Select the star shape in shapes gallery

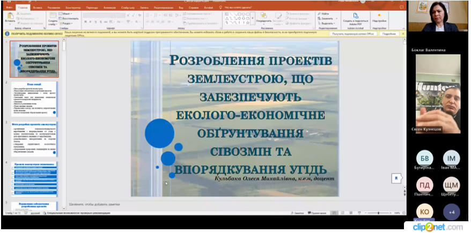pos(247,22)
